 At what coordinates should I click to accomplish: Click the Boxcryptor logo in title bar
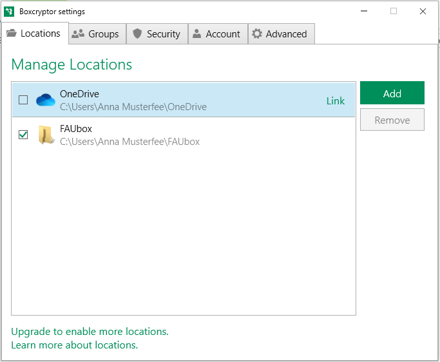coord(9,12)
